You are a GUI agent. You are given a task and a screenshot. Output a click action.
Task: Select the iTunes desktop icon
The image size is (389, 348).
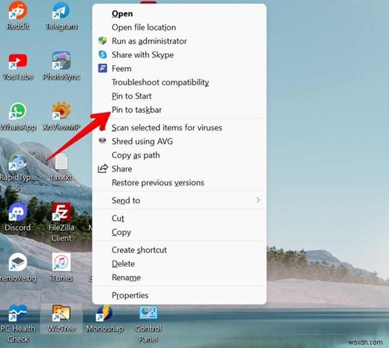click(61, 262)
